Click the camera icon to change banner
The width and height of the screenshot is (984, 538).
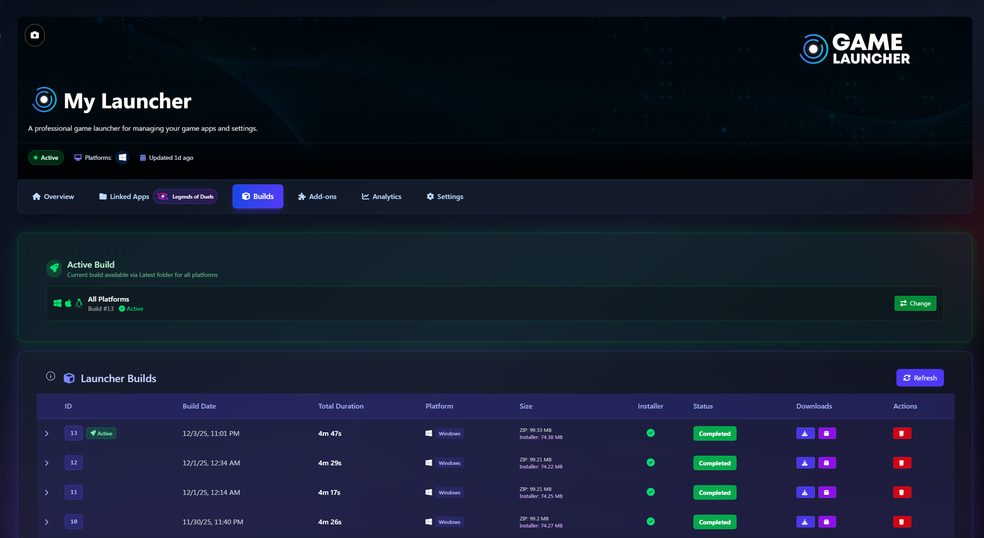[35, 35]
